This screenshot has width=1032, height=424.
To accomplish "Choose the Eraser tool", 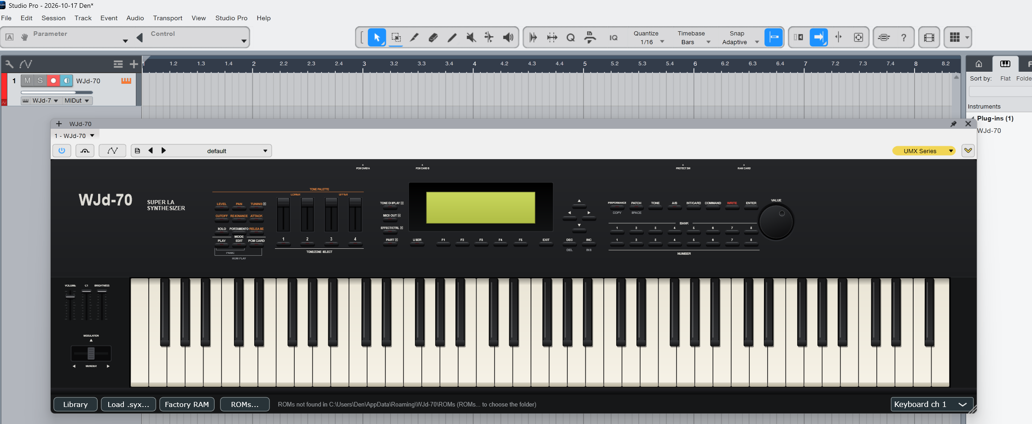I will [x=433, y=37].
